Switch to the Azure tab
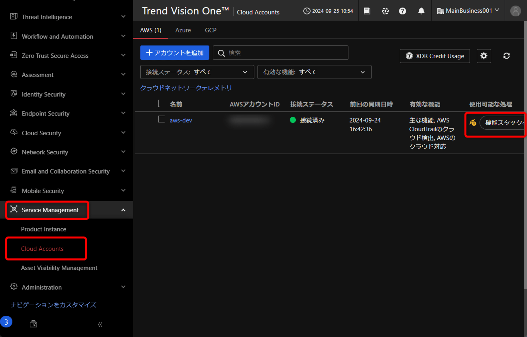Screen dimensions: 527x337 (183, 30)
